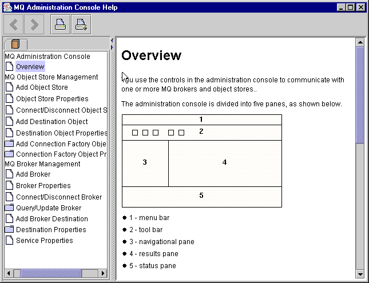Click the navigation horizontal scrollbar thumb
The image size is (369, 283).
click(51, 273)
